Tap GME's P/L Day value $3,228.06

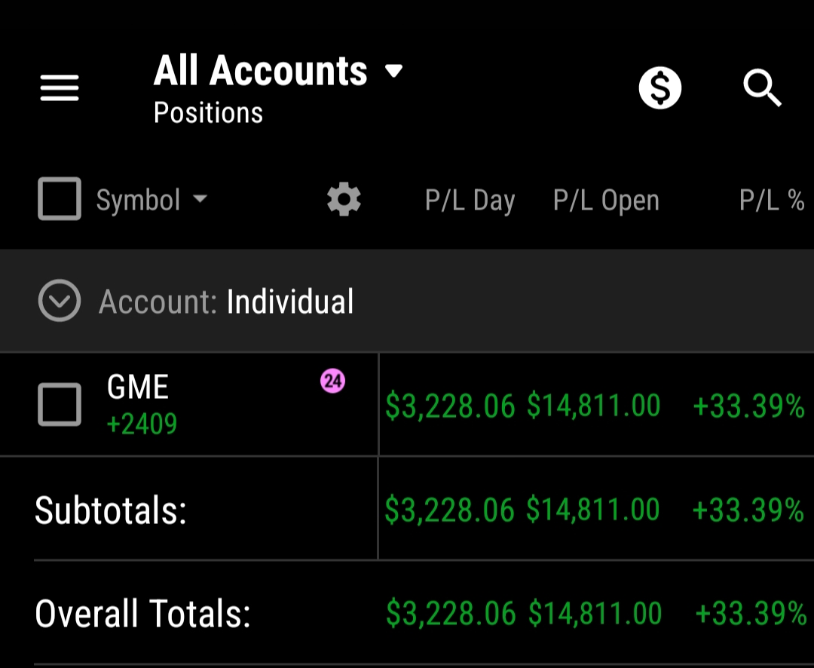[450, 406]
